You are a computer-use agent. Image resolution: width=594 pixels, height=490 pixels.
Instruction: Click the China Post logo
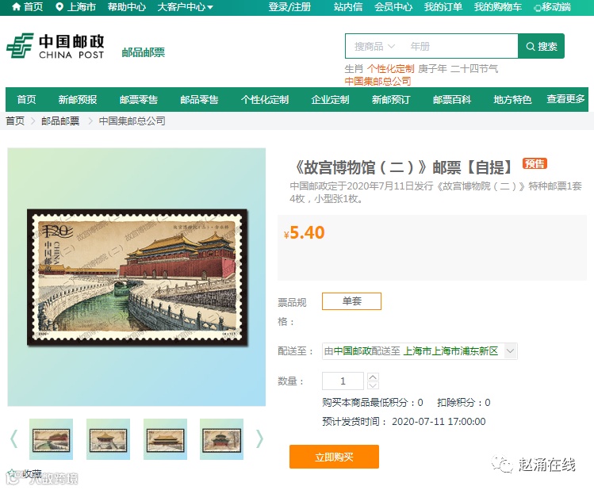click(56, 46)
